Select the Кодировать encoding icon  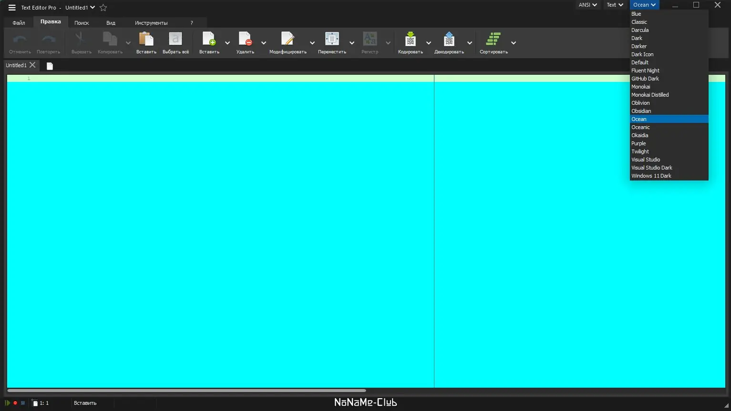pos(410,39)
